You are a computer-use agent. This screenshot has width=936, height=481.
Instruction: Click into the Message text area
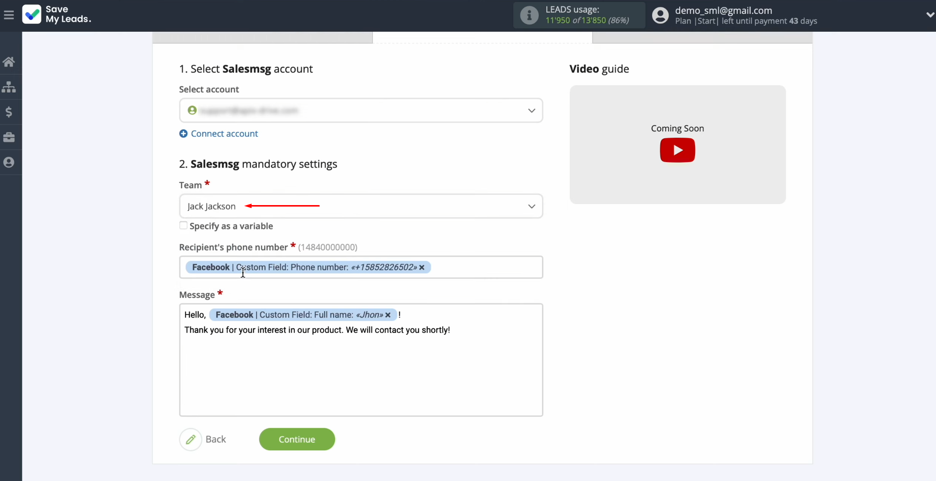361,360
